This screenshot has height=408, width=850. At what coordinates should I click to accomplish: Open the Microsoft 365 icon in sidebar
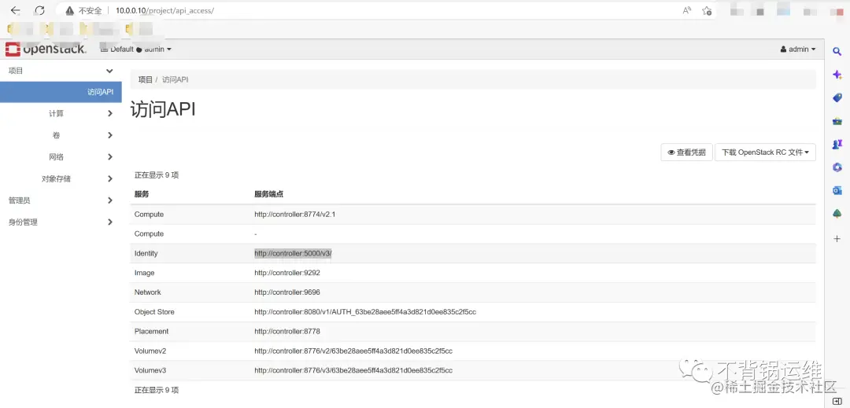[837, 167]
